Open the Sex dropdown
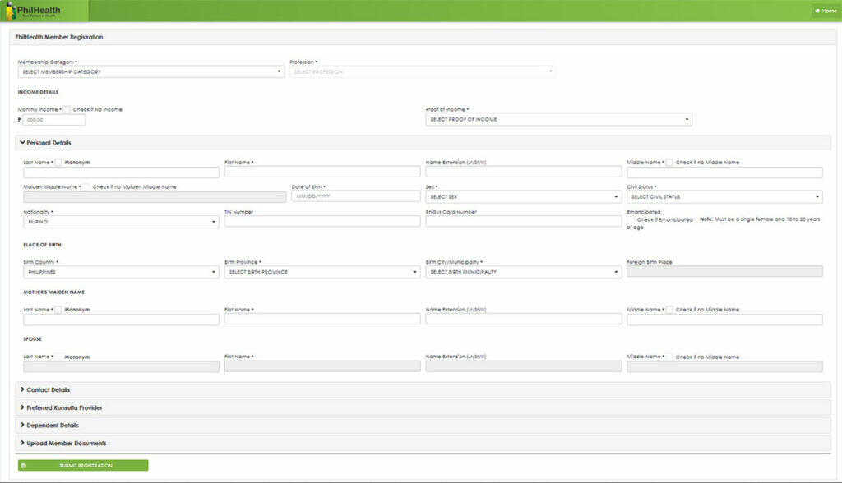 pyautogui.click(x=523, y=197)
